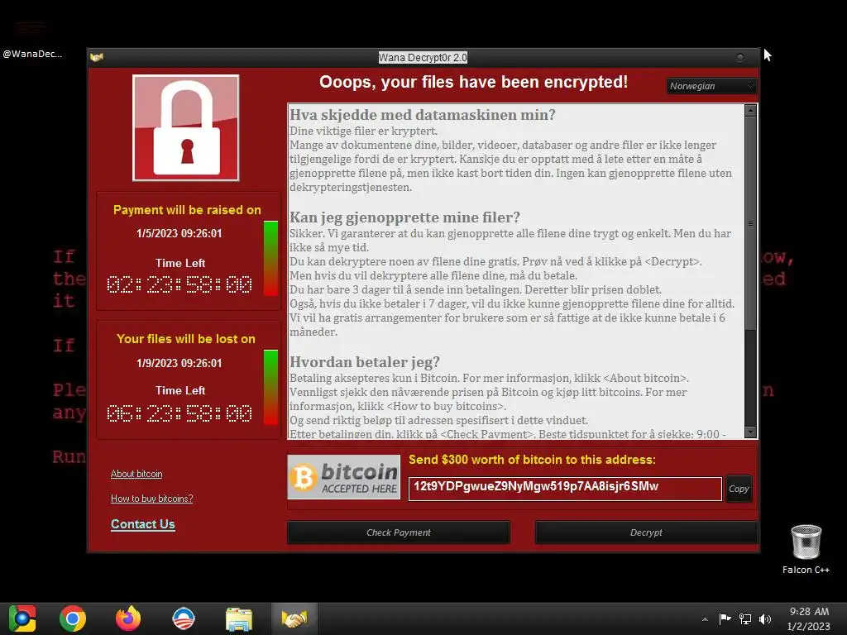
Task: Click the Copy button beside bitcoin address
Action: click(x=739, y=489)
